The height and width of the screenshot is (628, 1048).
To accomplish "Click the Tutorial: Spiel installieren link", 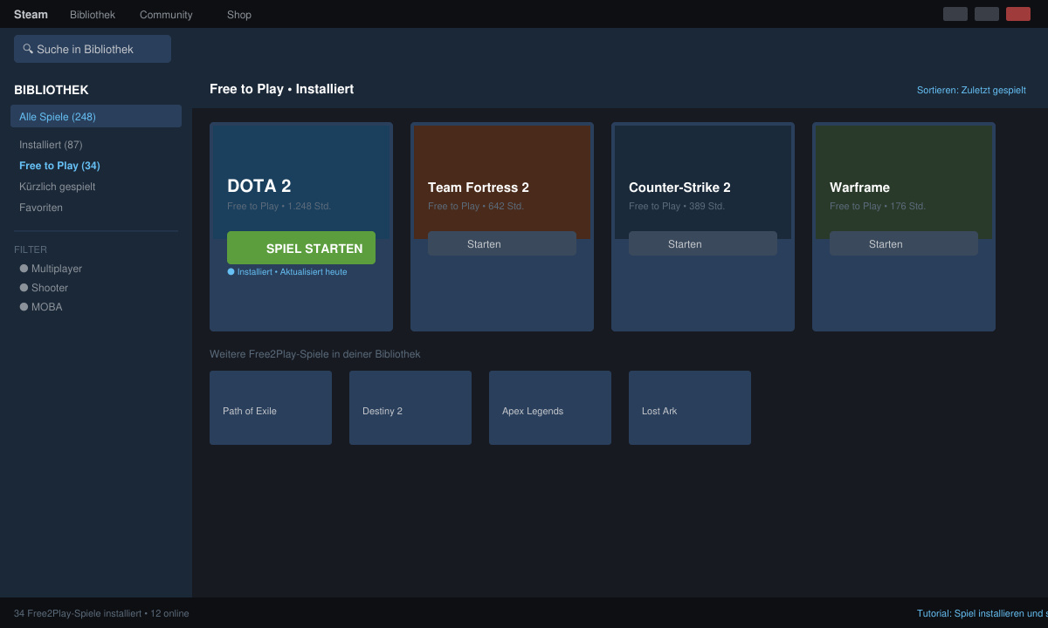I will pyautogui.click(x=982, y=613).
